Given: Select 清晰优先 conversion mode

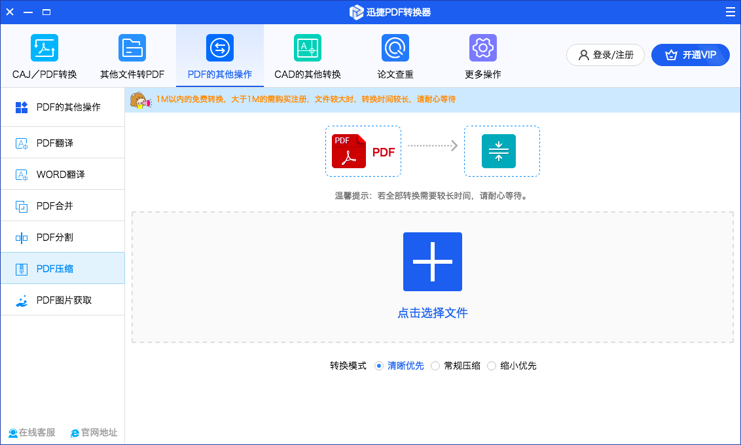Looking at the screenshot, I should [378, 366].
